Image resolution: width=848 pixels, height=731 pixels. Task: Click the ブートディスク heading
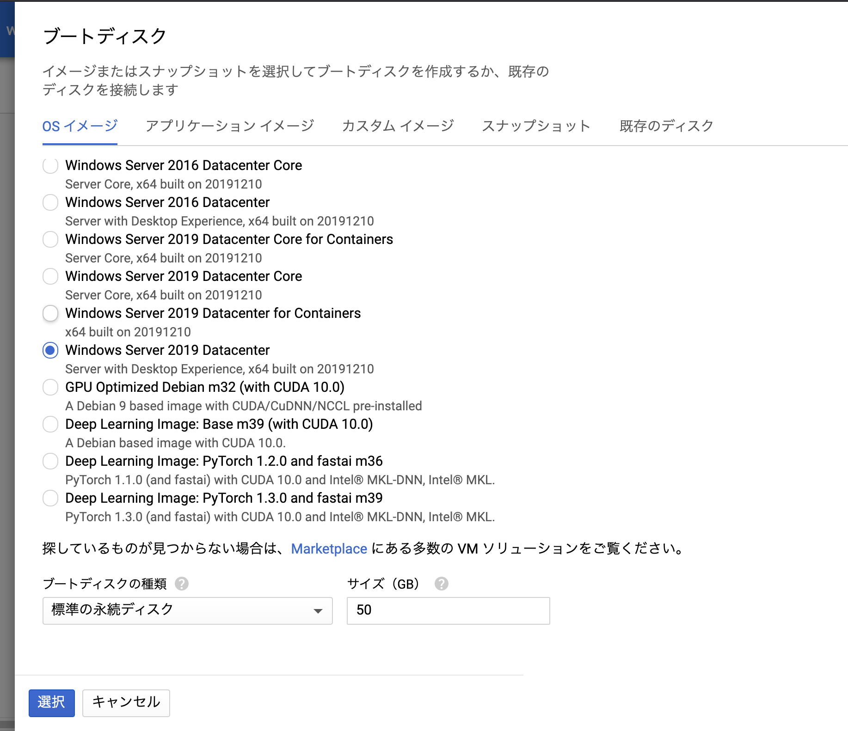104,36
